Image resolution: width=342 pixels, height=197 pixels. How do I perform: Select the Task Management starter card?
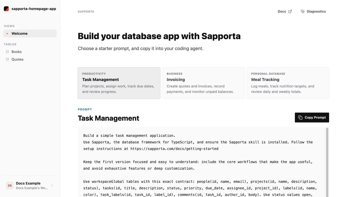[x=119, y=83]
